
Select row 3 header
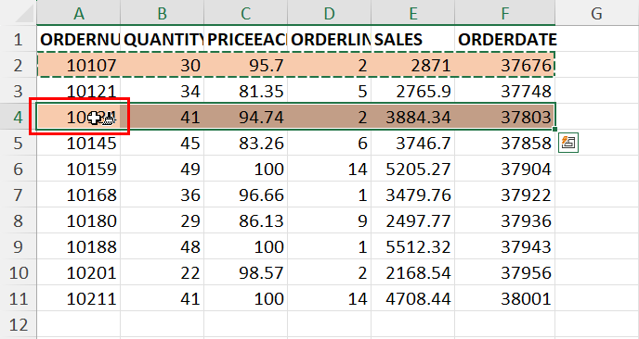[19, 91]
